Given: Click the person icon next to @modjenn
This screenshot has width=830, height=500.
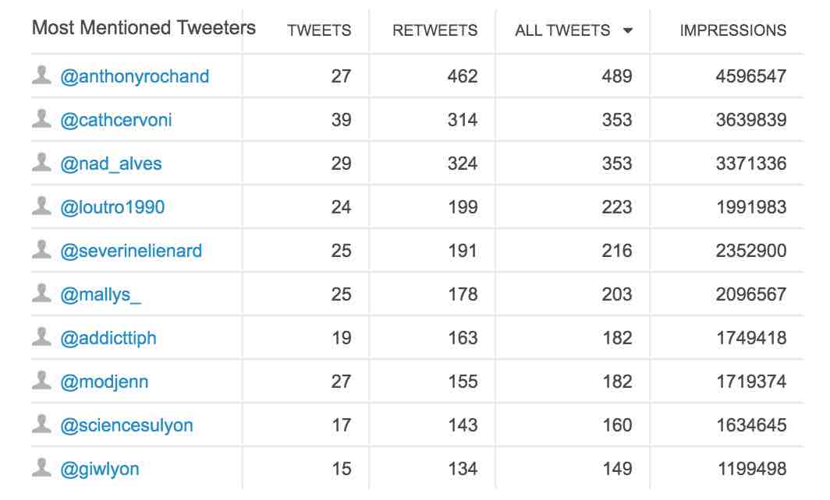Looking at the screenshot, I should [41, 381].
